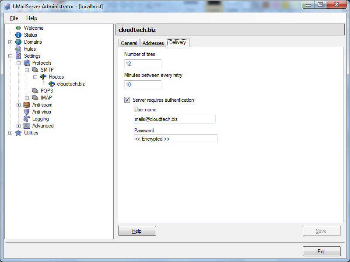Click the Help button below the panel

click(137, 231)
